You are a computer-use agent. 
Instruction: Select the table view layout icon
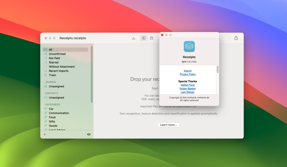point(152,38)
